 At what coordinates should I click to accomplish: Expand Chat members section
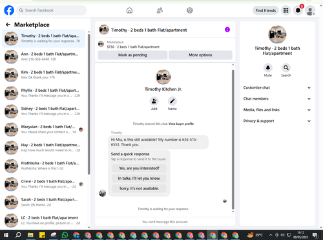pyautogui.click(x=277, y=99)
